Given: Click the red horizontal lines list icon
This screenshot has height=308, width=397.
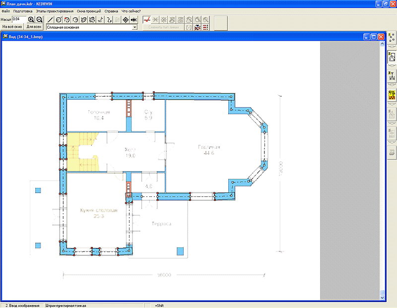Looking at the screenshot, I should coord(205,27).
